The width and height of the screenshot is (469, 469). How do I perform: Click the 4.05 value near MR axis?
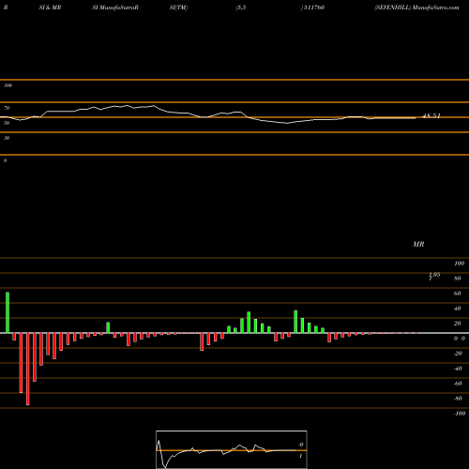434,275
